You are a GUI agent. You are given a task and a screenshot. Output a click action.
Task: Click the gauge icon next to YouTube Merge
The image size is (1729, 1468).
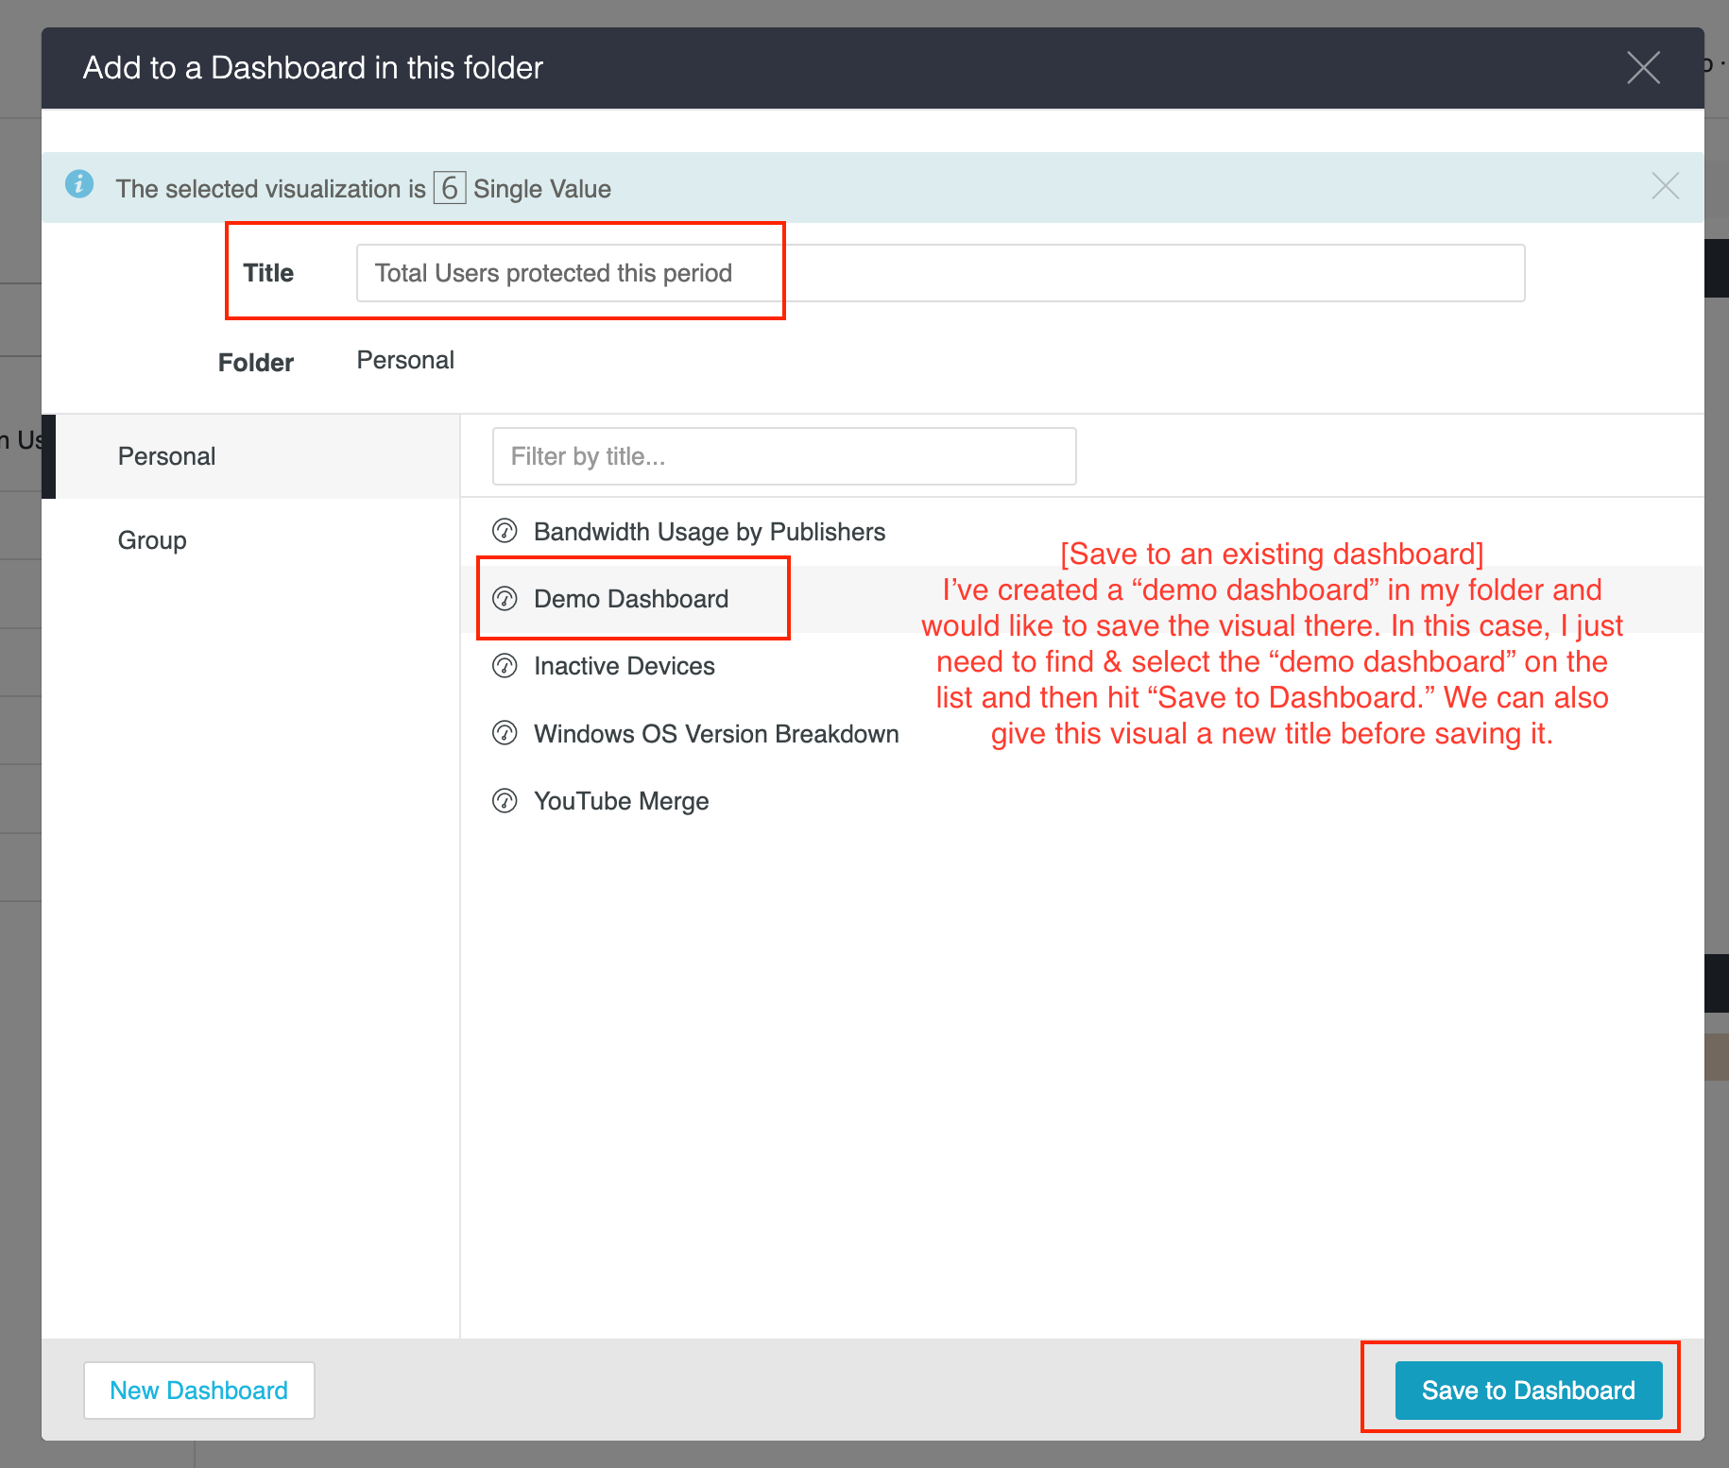click(x=505, y=801)
